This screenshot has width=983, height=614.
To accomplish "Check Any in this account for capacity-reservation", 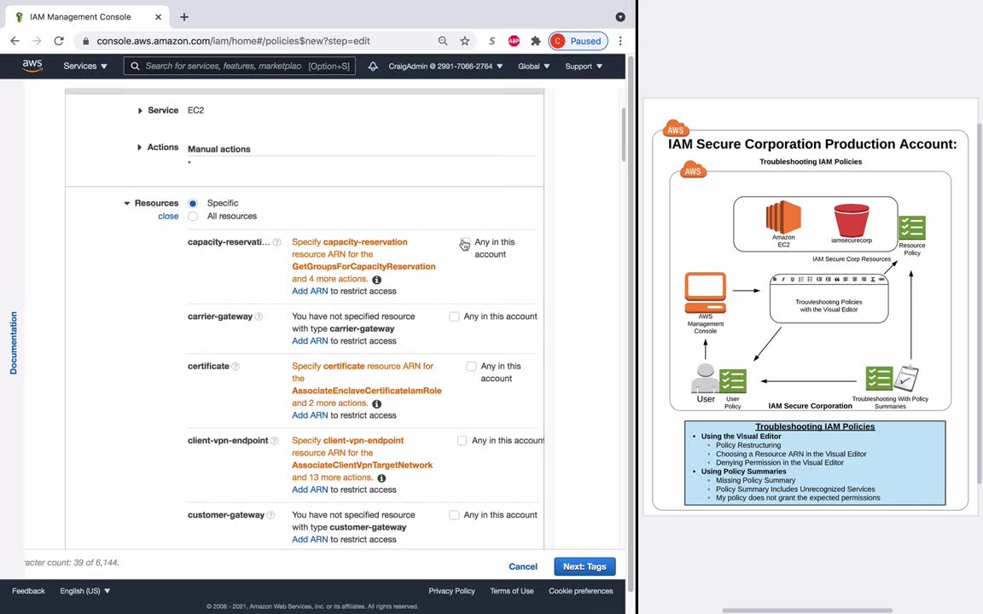I will click(465, 242).
